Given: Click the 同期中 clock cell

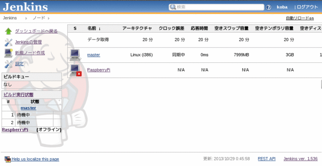Looking at the screenshot, I should 178,55.
